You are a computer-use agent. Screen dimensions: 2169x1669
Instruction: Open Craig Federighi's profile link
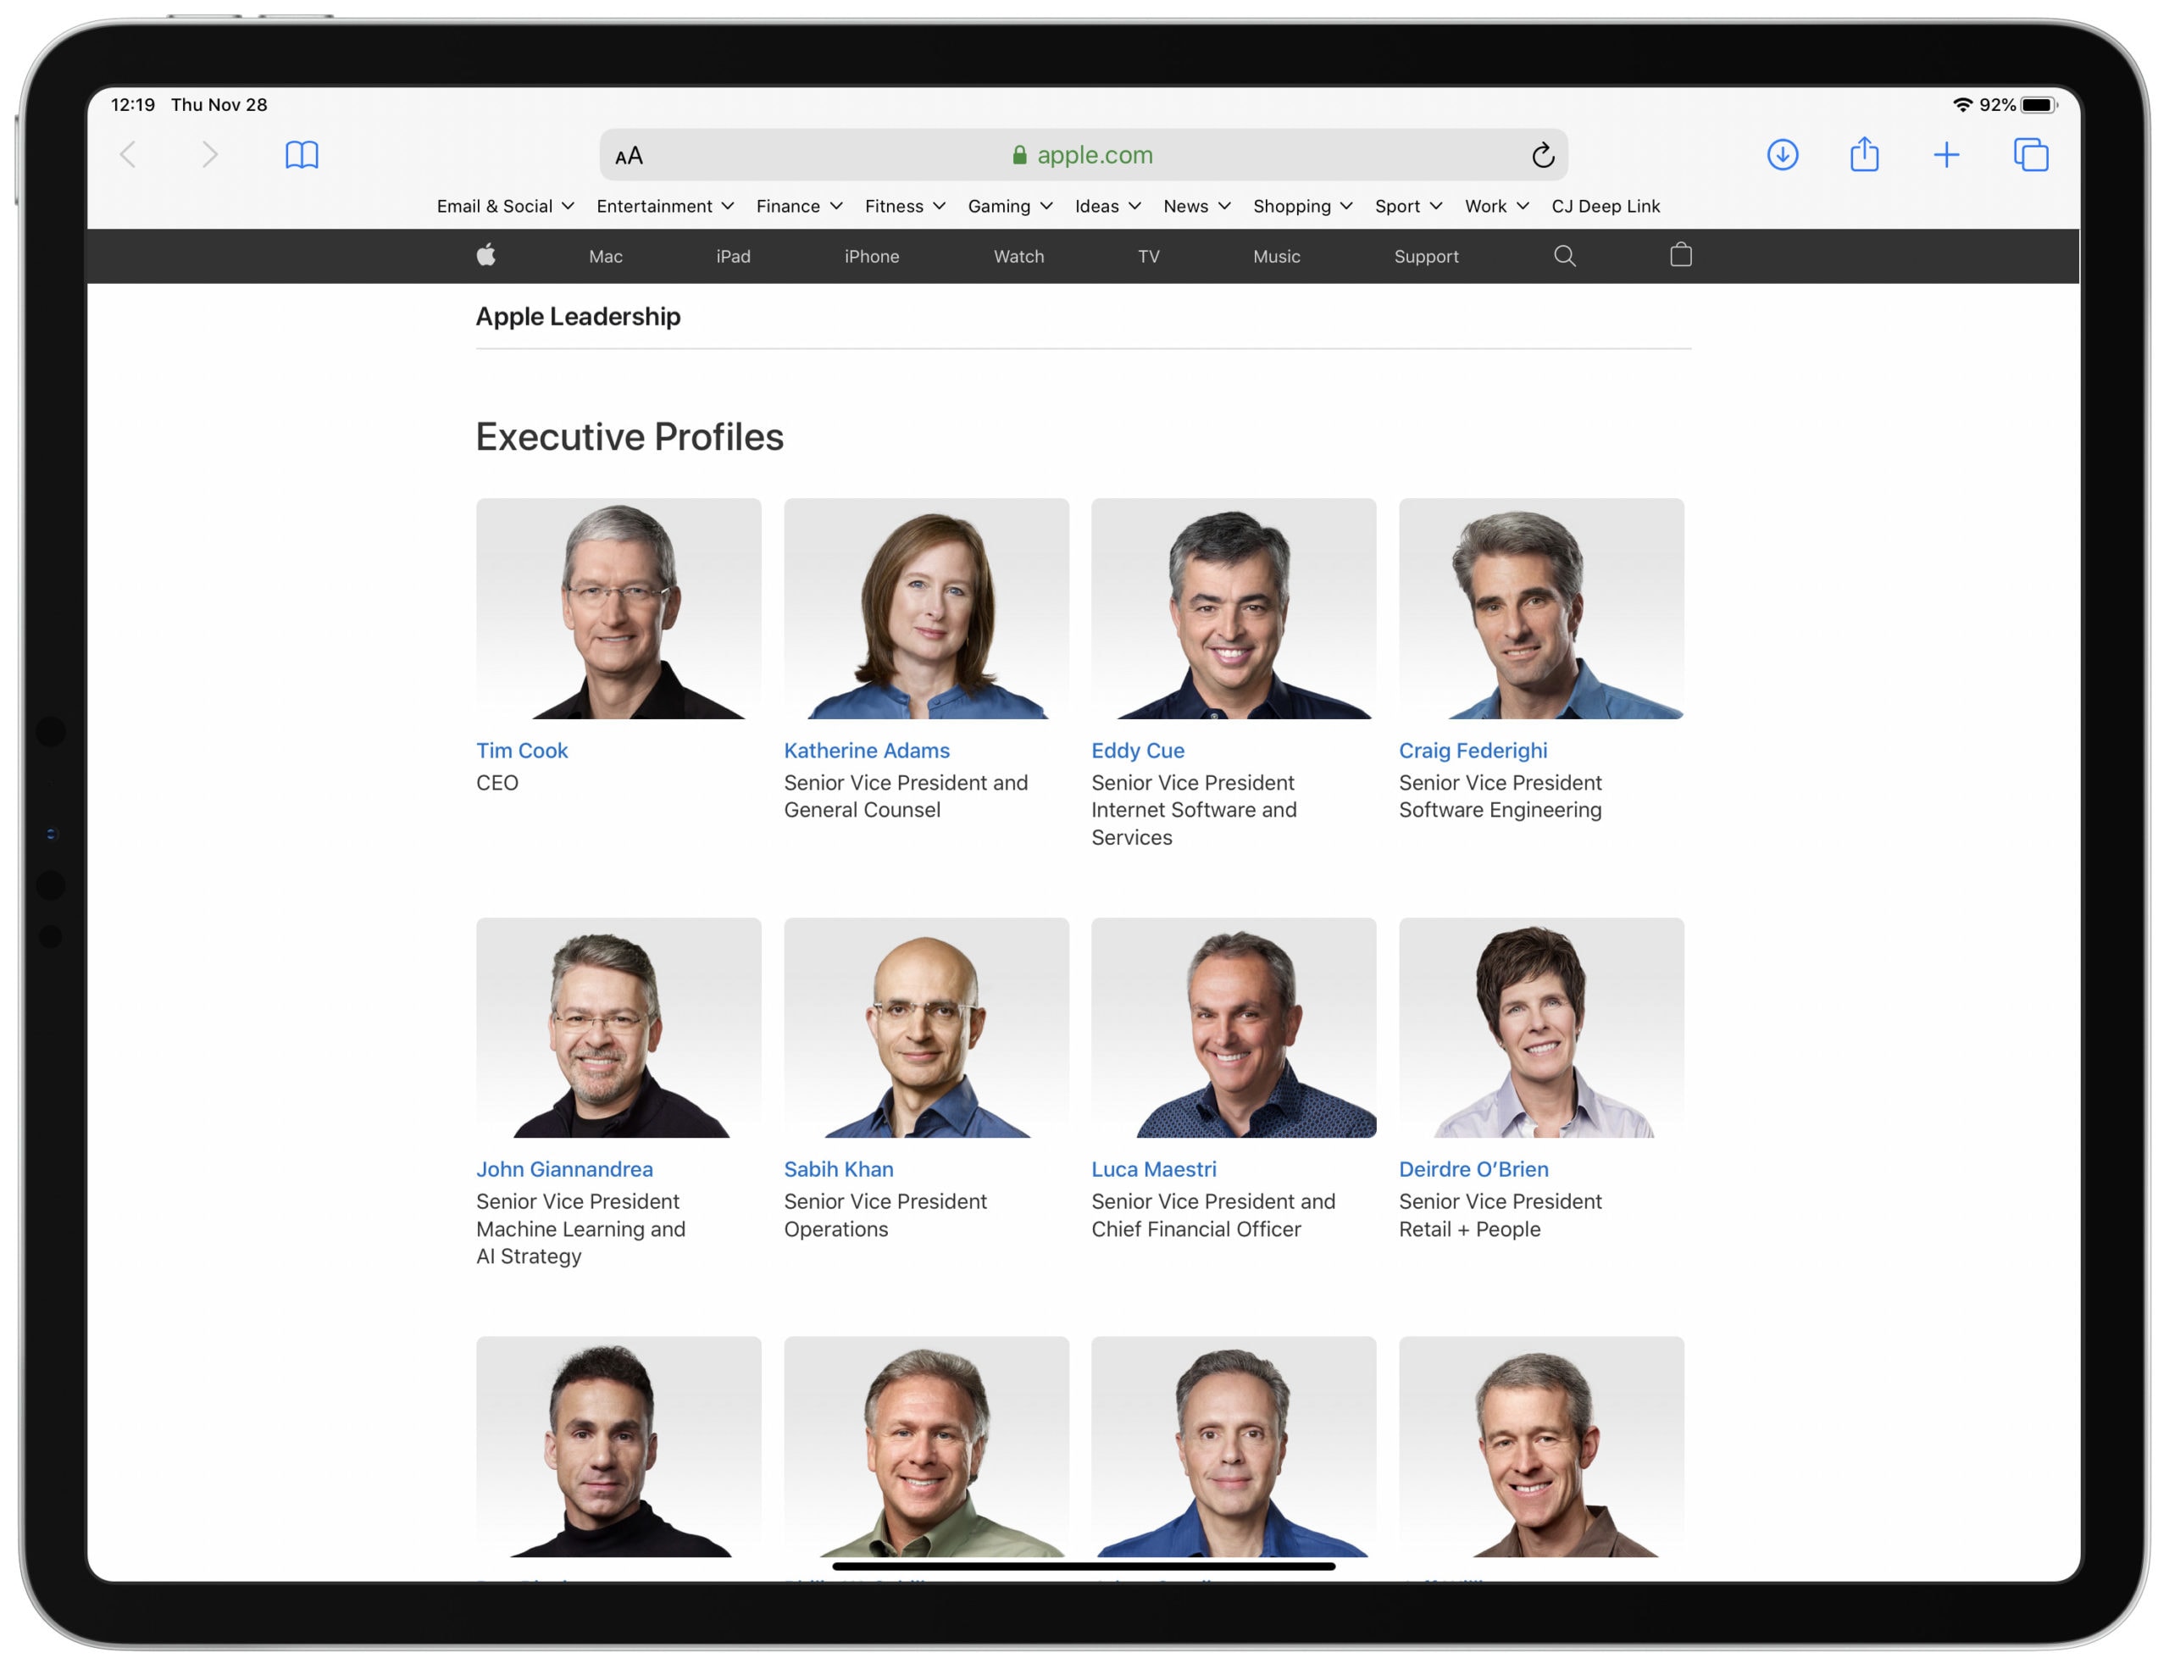point(1473,751)
